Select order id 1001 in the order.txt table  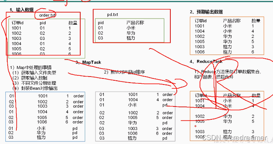point(16,28)
